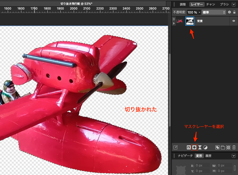Open the 履歴 history tab
Image resolution: width=238 pixels, height=175 pixels.
point(208,156)
